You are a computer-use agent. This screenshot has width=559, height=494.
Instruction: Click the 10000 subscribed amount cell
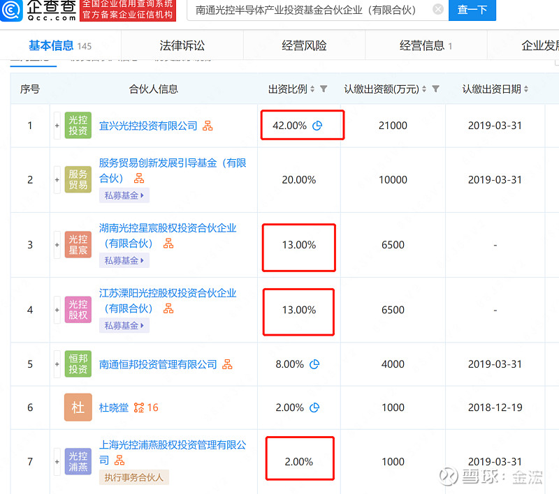pyautogui.click(x=393, y=180)
